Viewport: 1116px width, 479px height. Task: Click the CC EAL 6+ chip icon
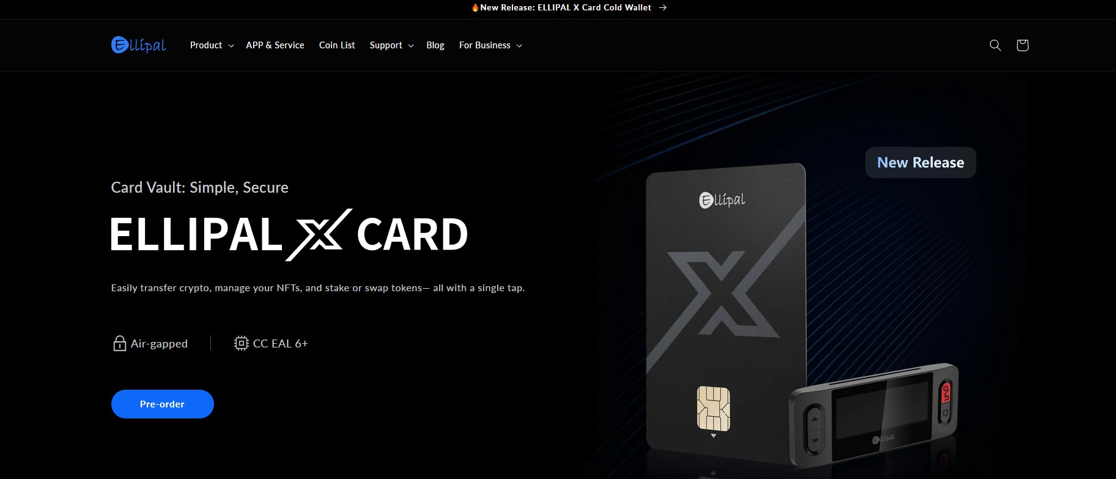(242, 343)
